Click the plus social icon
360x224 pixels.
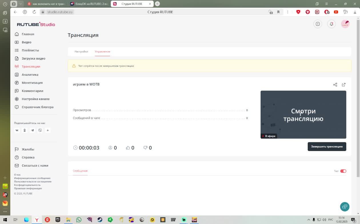pyautogui.click(x=48, y=130)
